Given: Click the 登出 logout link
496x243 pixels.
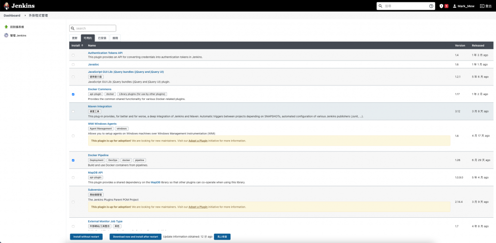Looking at the screenshot, I should pyautogui.click(x=489, y=6).
